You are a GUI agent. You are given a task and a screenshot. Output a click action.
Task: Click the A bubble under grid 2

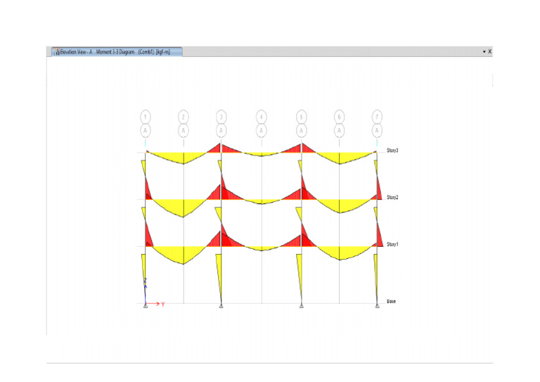pyautogui.click(x=184, y=131)
